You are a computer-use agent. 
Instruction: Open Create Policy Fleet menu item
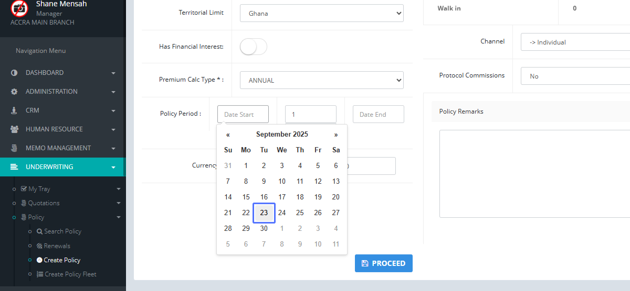[x=70, y=274]
